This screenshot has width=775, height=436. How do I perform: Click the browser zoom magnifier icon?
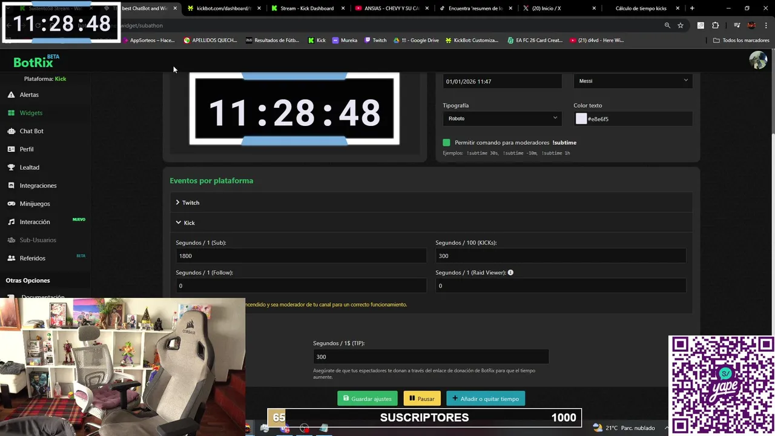coord(667,25)
